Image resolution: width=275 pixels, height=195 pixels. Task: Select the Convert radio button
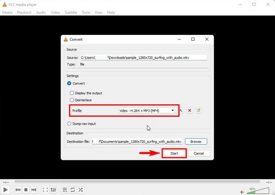(x=69, y=83)
